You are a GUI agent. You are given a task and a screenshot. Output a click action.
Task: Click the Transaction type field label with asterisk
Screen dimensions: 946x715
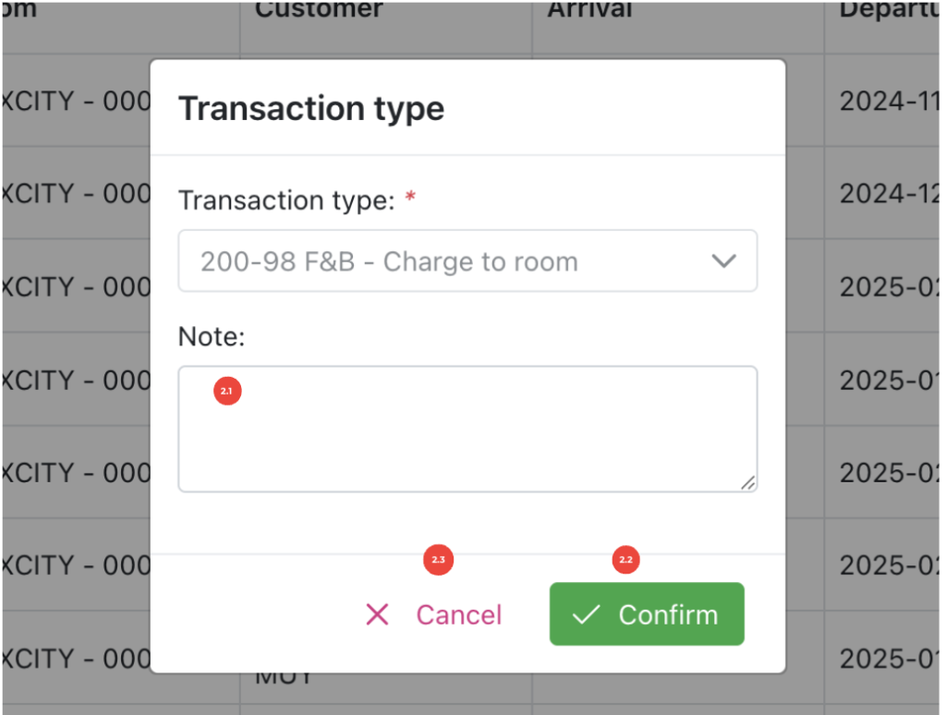[296, 200]
